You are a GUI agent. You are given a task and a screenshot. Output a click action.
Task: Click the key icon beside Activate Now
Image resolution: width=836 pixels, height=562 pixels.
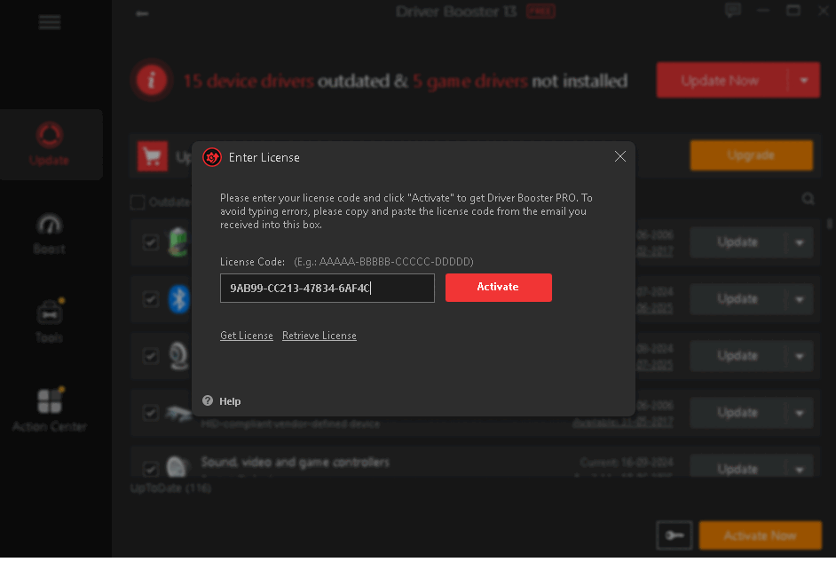pos(674,535)
